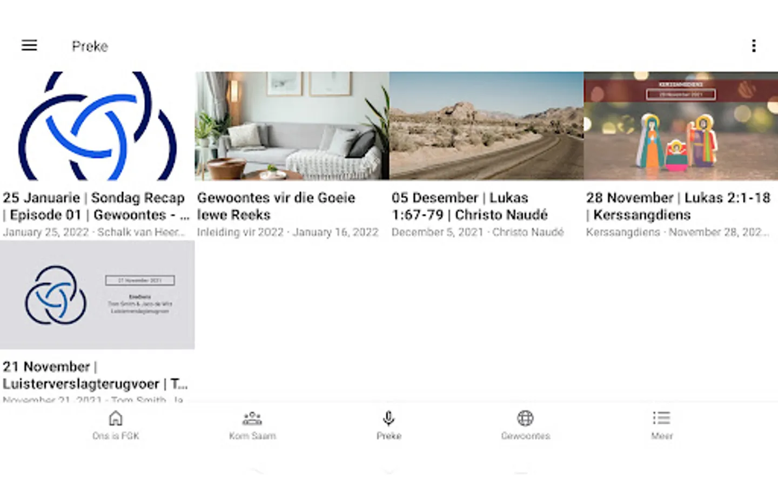Viewport: 778px width, 486px height.
Task: Open 25 Januarie Sondag Recap title
Action: click(96, 206)
